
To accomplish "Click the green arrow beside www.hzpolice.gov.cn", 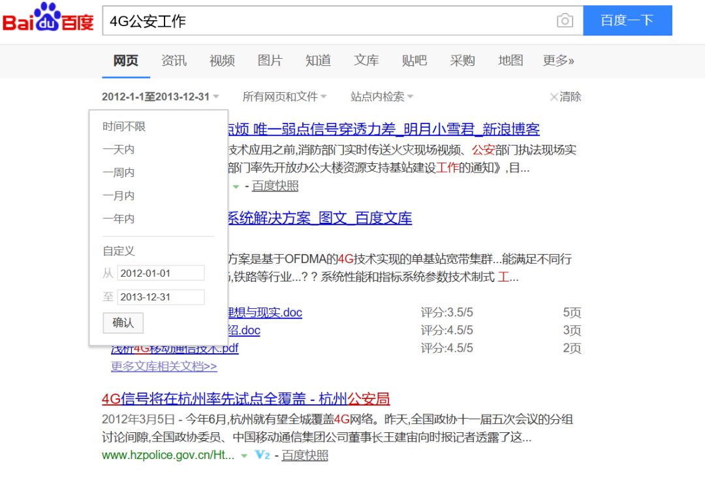I will pyautogui.click(x=244, y=455).
